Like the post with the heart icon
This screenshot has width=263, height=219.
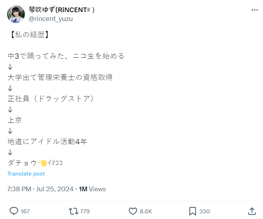coord(133,211)
